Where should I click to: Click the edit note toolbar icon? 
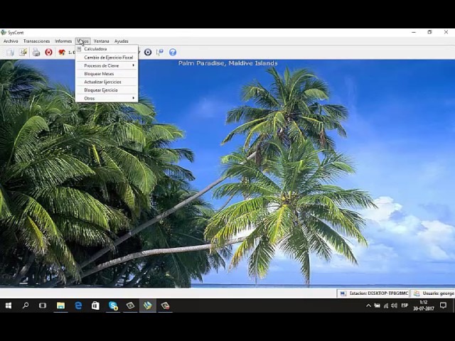(23, 52)
